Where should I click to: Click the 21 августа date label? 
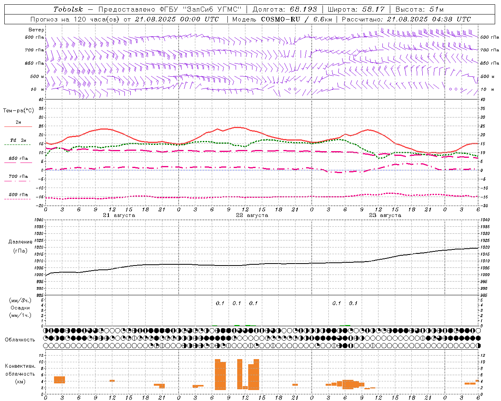coord(119,215)
